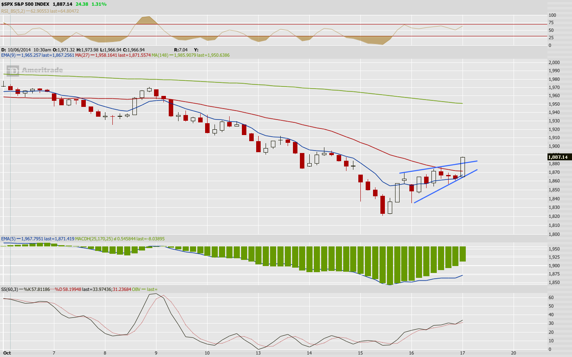Click the green 1.31% percent change value
Screen dimensions: 572x357
point(99,4)
